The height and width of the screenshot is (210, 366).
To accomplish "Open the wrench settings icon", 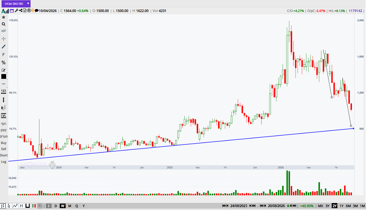I will pyautogui.click(x=16, y=11).
